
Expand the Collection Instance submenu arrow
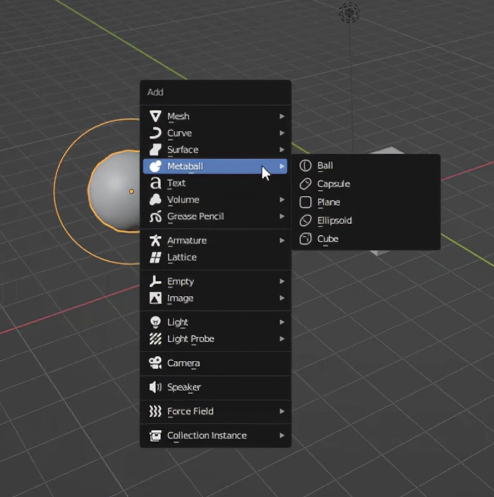point(282,436)
